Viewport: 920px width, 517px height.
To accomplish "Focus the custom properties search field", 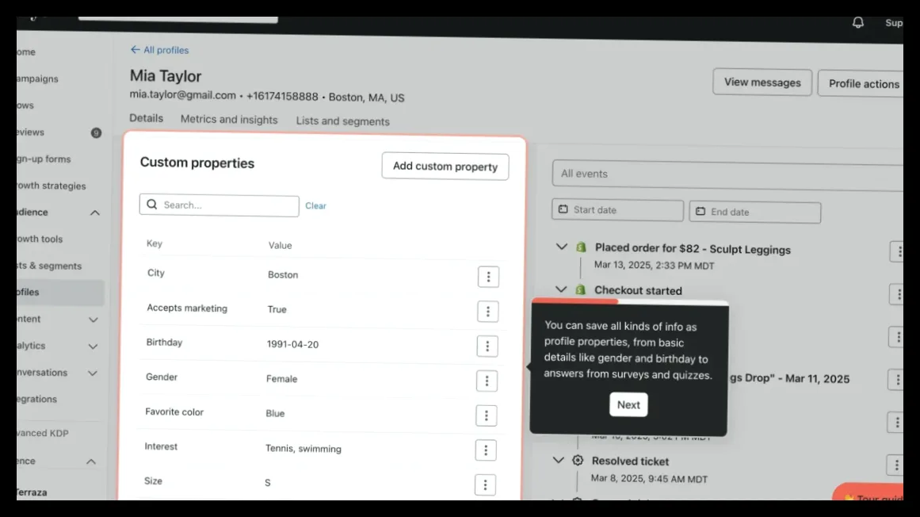I will [219, 205].
